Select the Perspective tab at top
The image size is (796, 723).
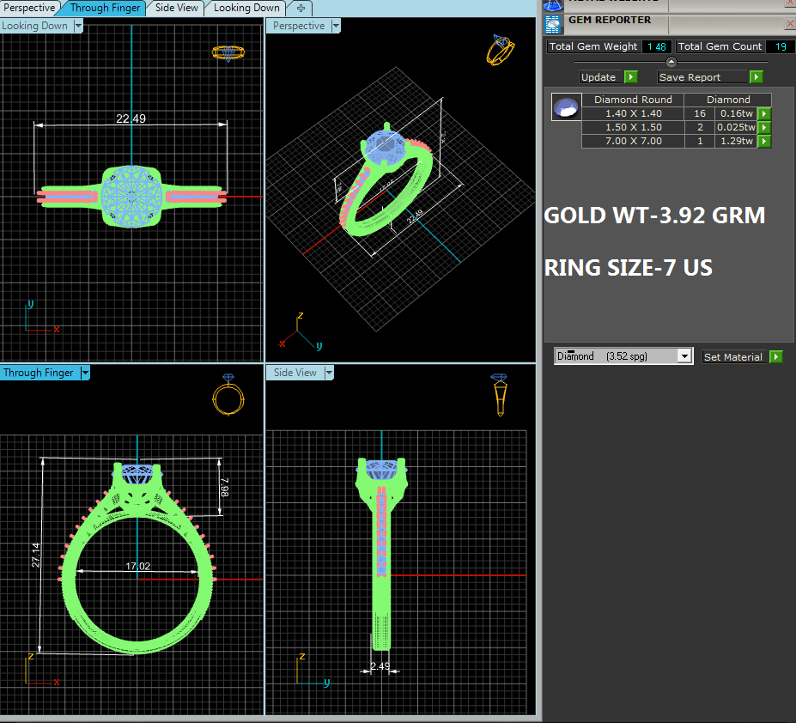[29, 8]
